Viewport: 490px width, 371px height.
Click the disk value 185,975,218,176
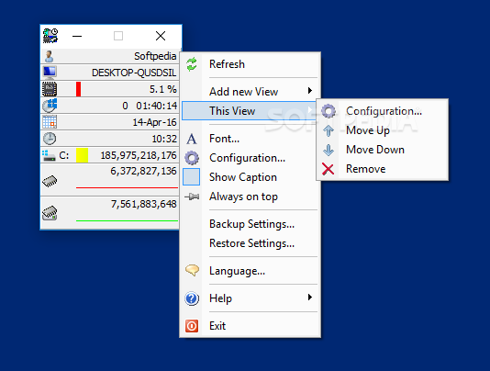[139, 155]
